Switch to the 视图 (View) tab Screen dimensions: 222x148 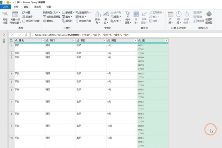point(49,7)
